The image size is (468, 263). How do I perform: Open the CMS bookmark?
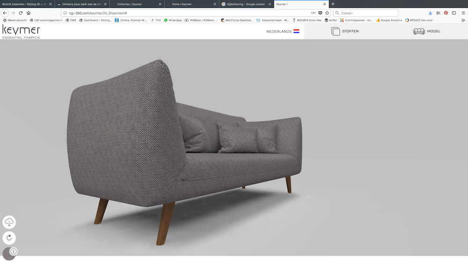[71, 20]
